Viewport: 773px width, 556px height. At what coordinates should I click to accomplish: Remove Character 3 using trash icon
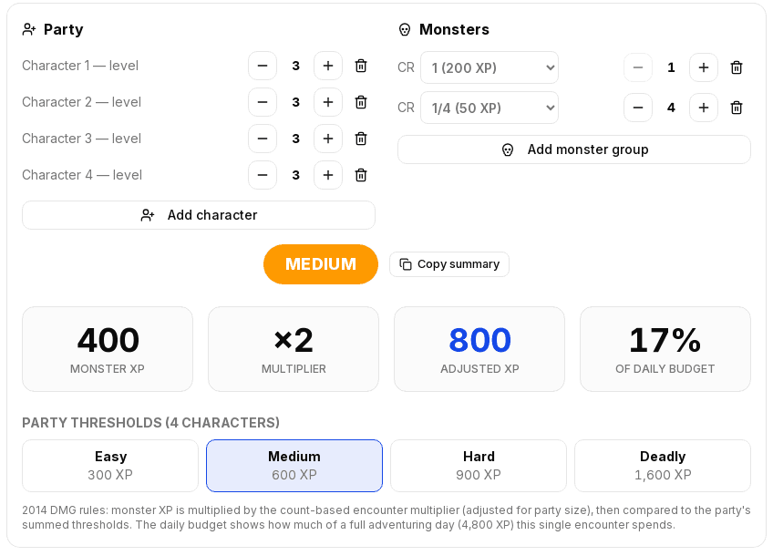[361, 139]
